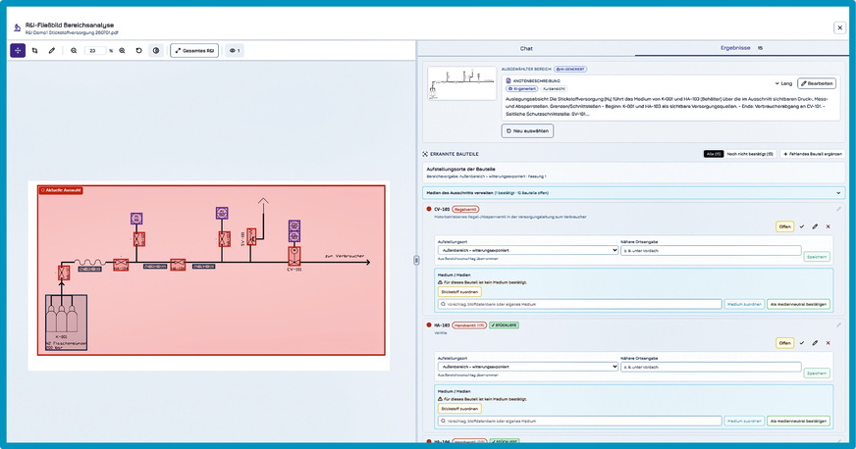Viewport: 856px width, 449px height.
Task: Toggle the contrast display icon
Action: pyautogui.click(x=156, y=51)
